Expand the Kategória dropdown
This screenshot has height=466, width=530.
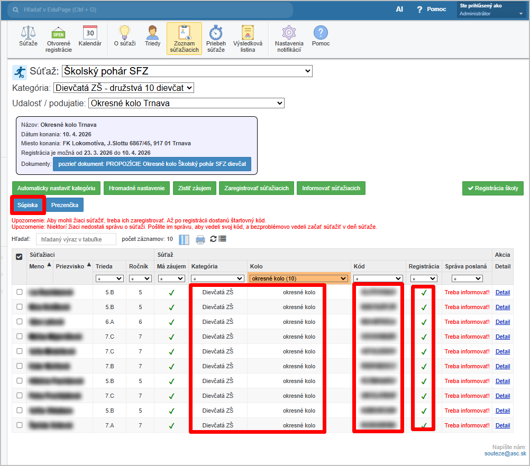point(124,88)
